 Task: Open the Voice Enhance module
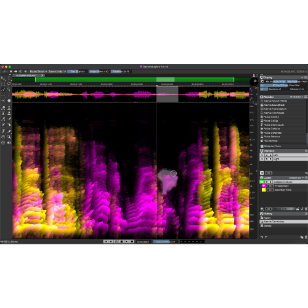[283, 137]
